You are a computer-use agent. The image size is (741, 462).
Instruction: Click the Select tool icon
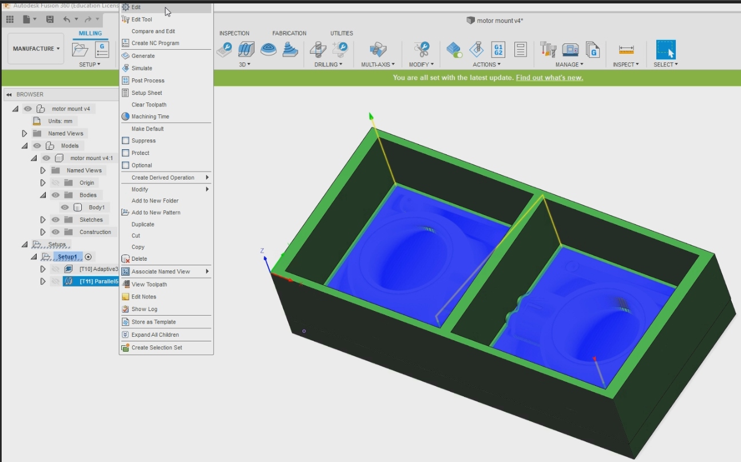click(x=666, y=50)
